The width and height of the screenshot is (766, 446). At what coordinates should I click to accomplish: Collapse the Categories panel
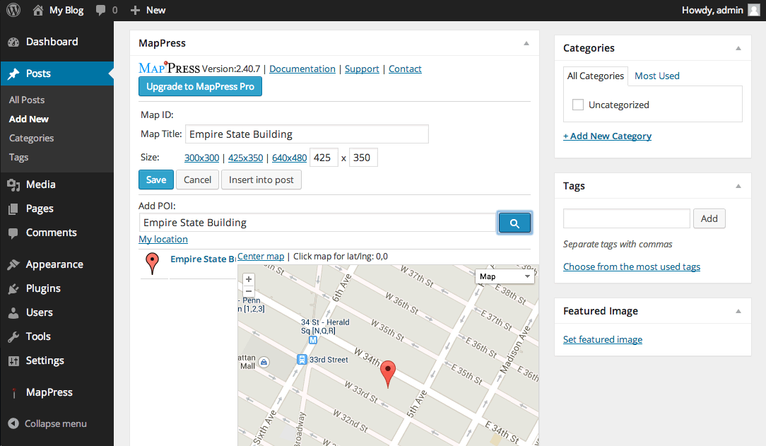pos(738,48)
